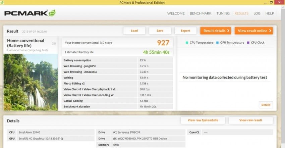This screenshot has height=148, width=285.
Task: Go to the TUNING tab
Action: point(223,13)
